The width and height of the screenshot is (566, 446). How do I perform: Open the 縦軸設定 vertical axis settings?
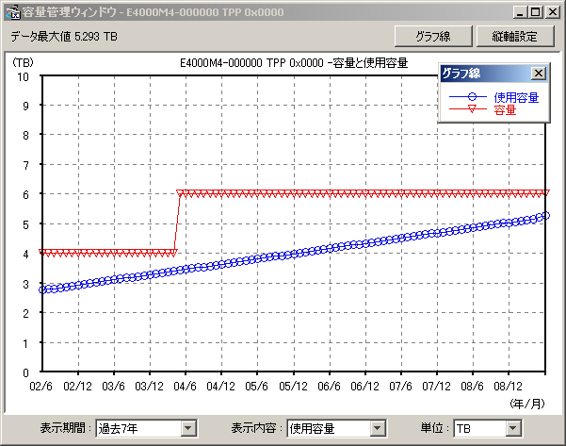(515, 36)
